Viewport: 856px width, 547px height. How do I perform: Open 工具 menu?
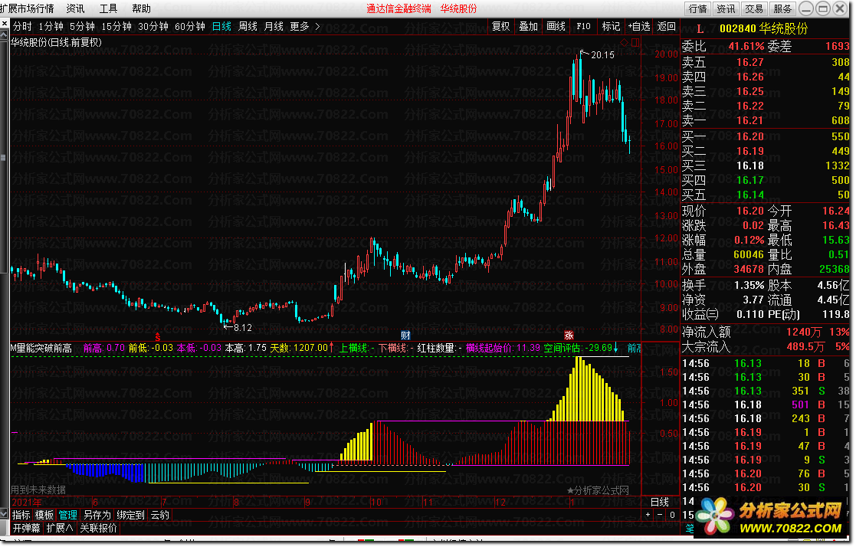click(x=108, y=8)
